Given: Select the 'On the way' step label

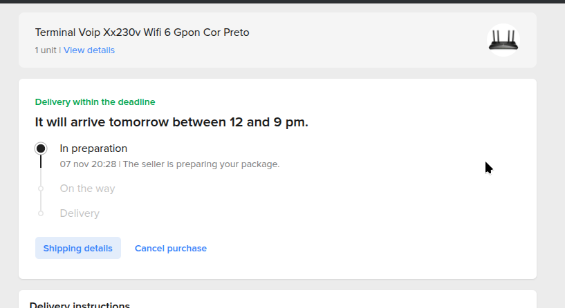Looking at the screenshot, I should pos(87,189).
